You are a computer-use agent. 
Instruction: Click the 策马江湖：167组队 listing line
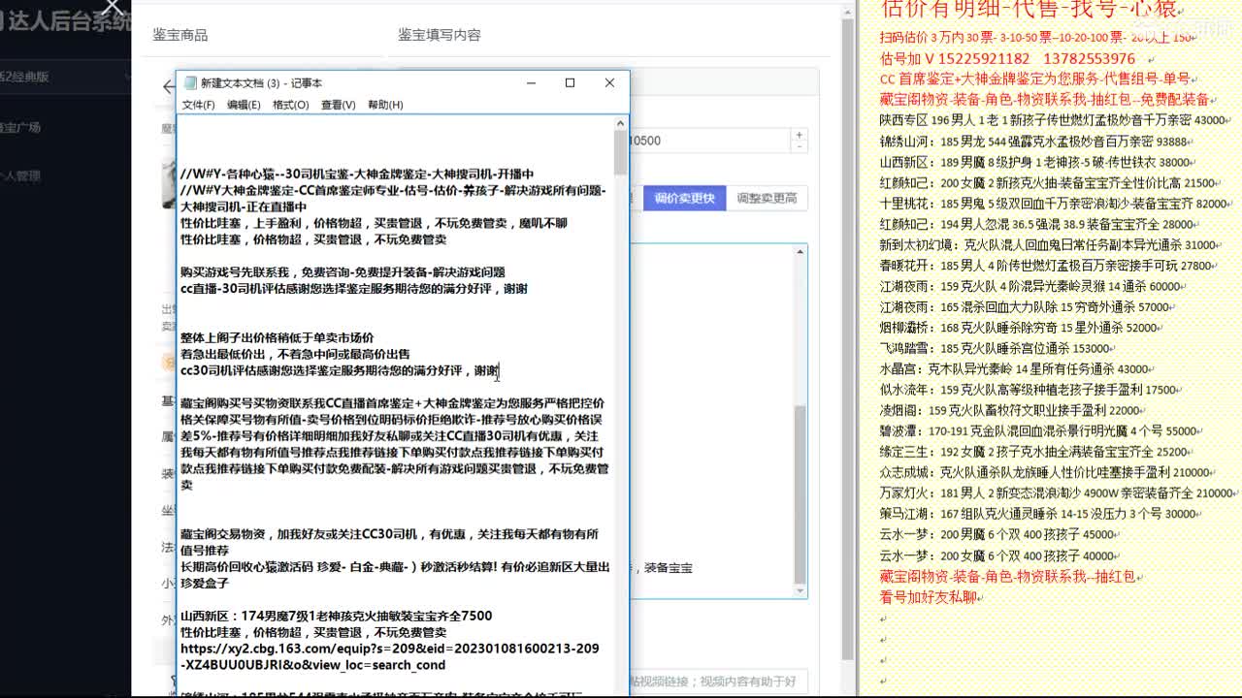click(1038, 514)
